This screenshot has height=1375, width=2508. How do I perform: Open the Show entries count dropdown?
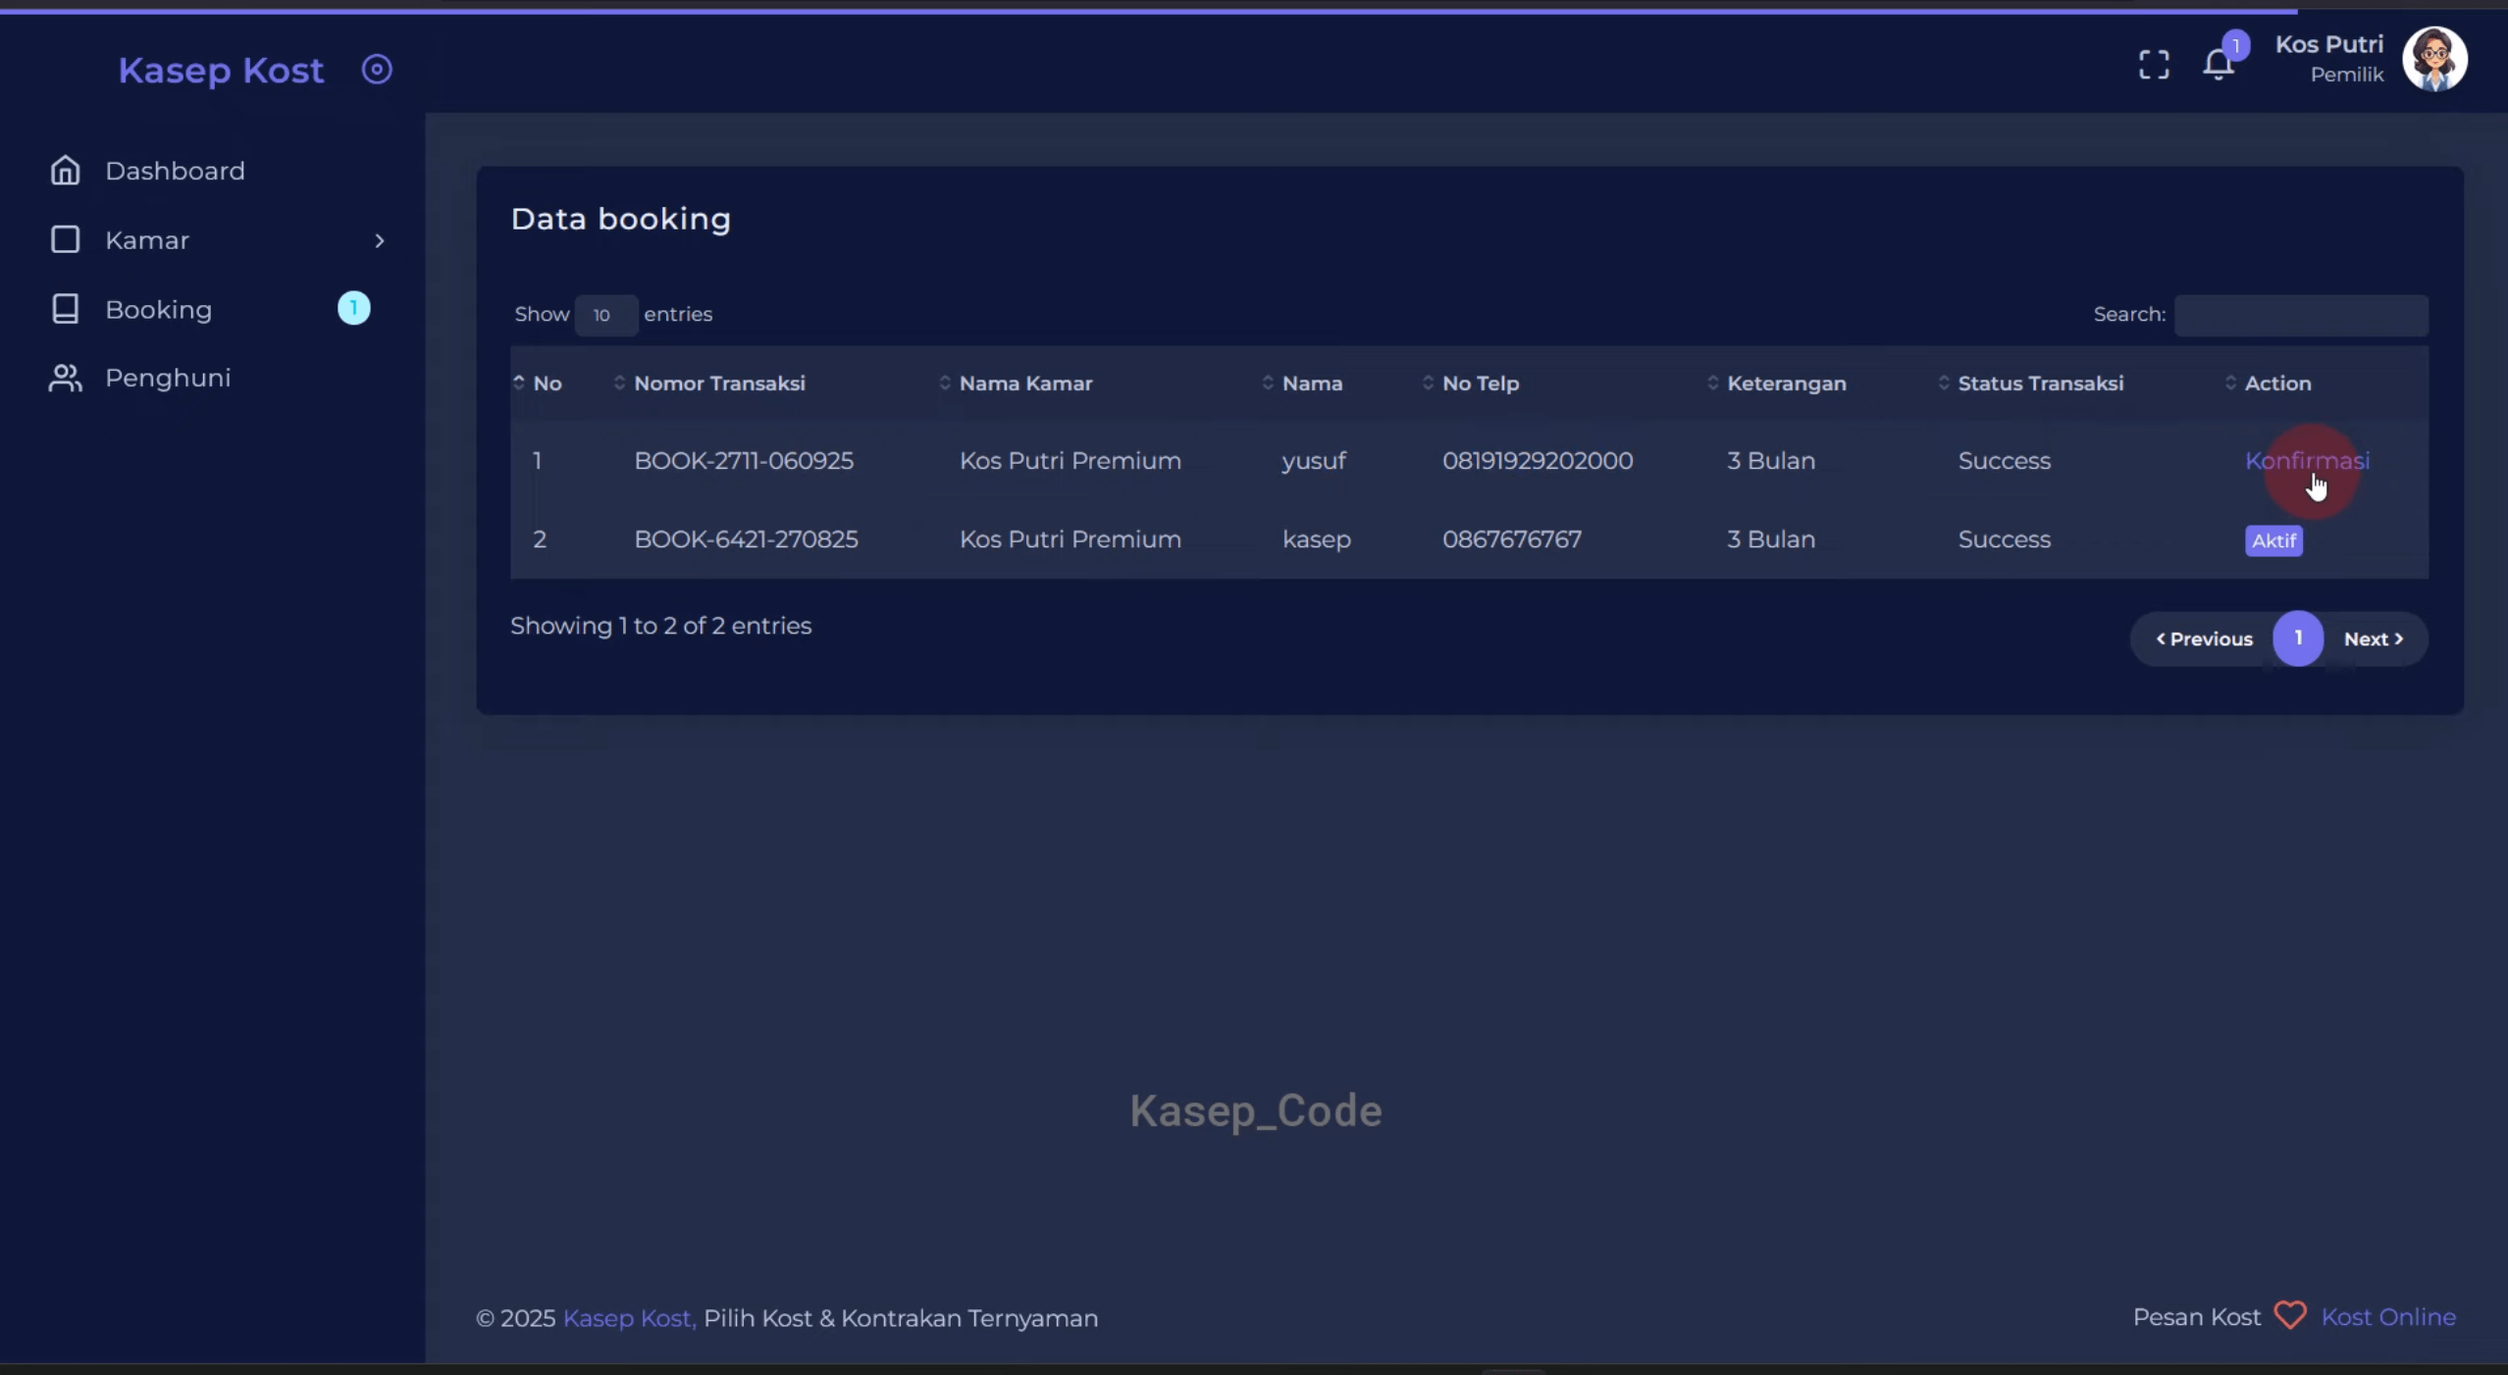pos(606,315)
